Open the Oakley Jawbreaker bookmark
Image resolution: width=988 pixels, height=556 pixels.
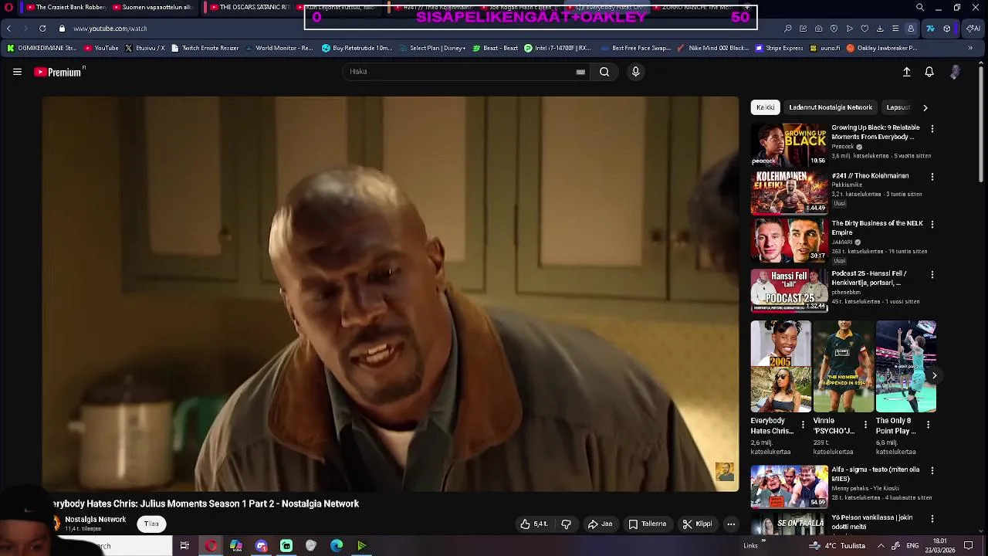click(881, 48)
